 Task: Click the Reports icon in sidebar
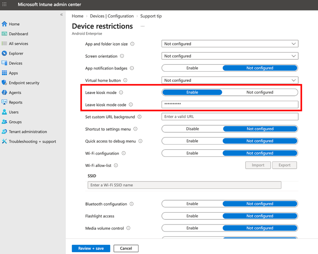4,102
